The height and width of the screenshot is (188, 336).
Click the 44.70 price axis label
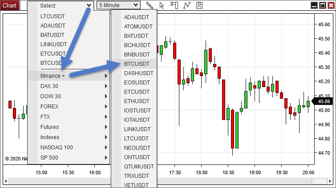click(x=324, y=153)
